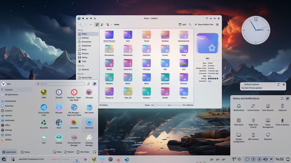Screen dimensions: 291x163
Task: Launch Spectacle from the application menu
Action: (x=89, y=124)
